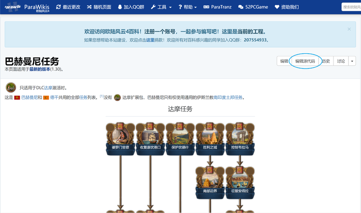Select the 南部边界 mission icon

pyautogui.click(x=210, y=182)
